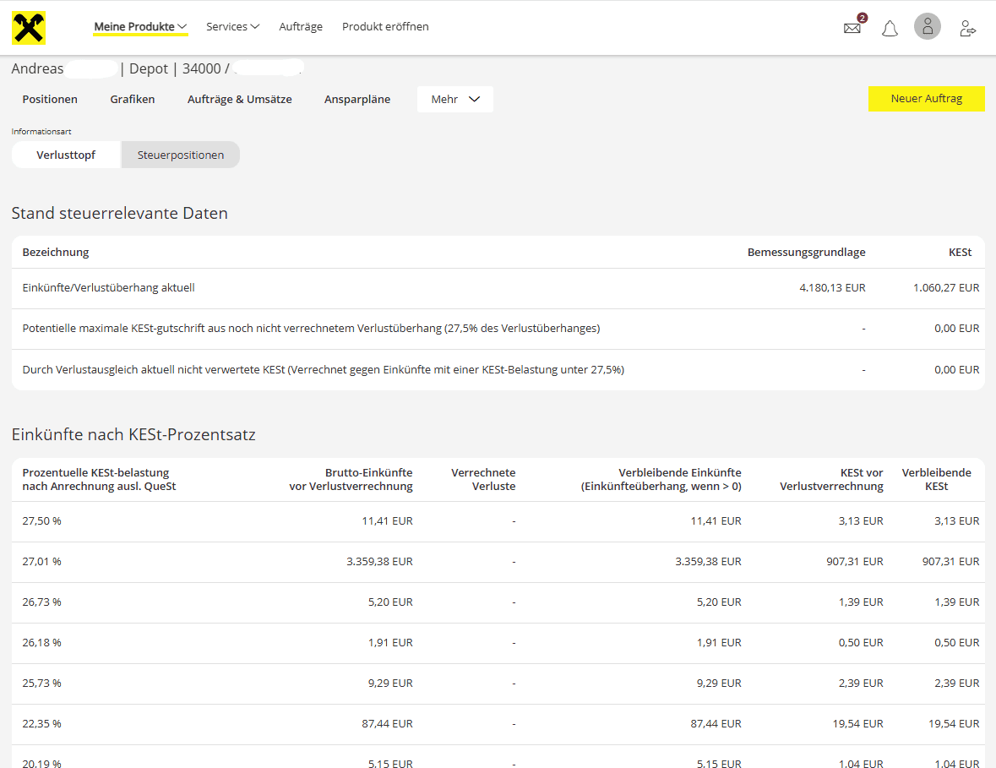Screen dimensions: 996x768
Task: Click the 27,01 % KESt row
Action: coord(498,562)
